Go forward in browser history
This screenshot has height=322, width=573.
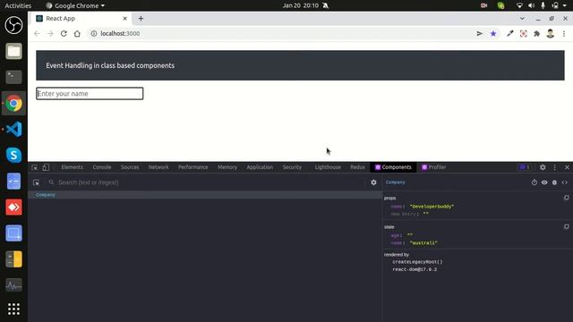tap(50, 34)
